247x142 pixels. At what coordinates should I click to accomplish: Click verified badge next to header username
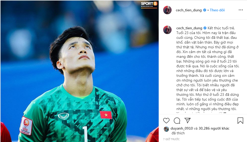tap(205, 10)
